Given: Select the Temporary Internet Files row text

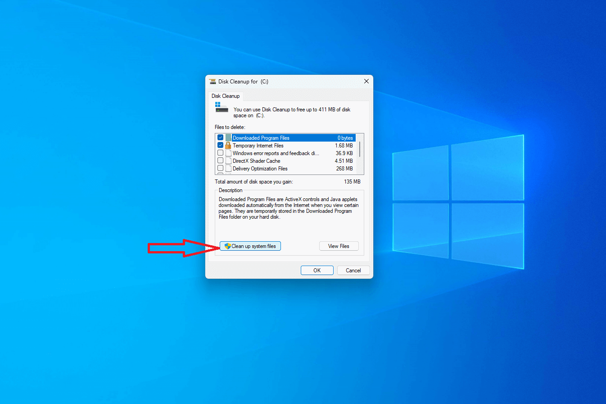Looking at the screenshot, I should tap(258, 146).
